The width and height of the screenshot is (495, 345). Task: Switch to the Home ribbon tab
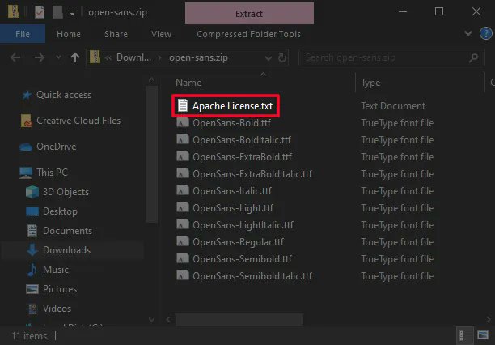click(x=69, y=34)
